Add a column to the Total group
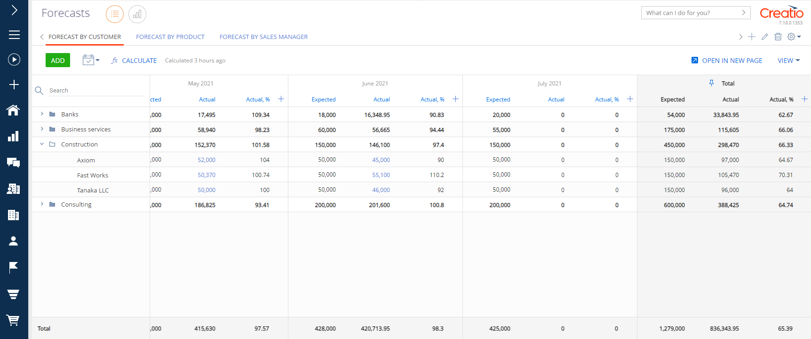Viewport: 811px width, 339px height. (x=804, y=99)
